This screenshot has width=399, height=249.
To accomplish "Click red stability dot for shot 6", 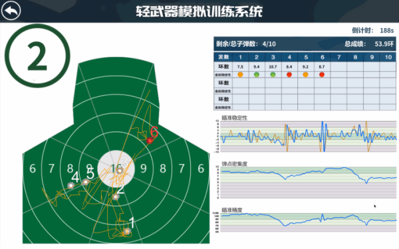I will 322,74.
